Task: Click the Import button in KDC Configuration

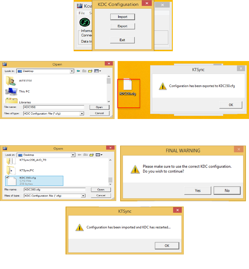Action: pyautogui.click(x=122, y=17)
